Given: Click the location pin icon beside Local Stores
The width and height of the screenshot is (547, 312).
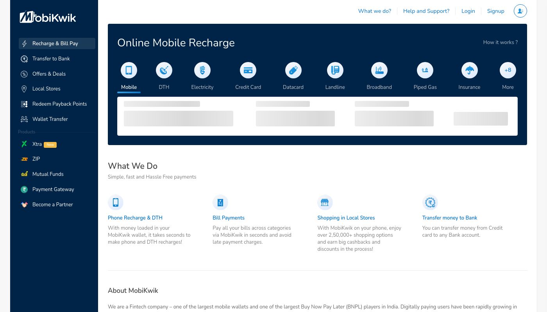Looking at the screenshot, I should coord(24,89).
